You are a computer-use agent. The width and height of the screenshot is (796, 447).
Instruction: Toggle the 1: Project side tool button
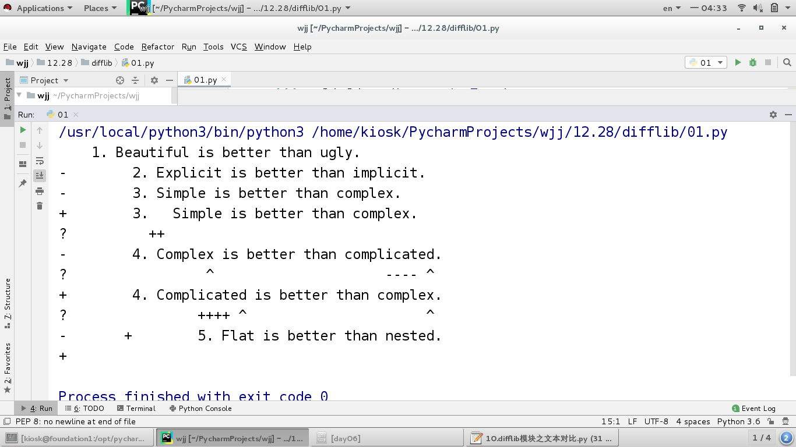coord(7,98)
